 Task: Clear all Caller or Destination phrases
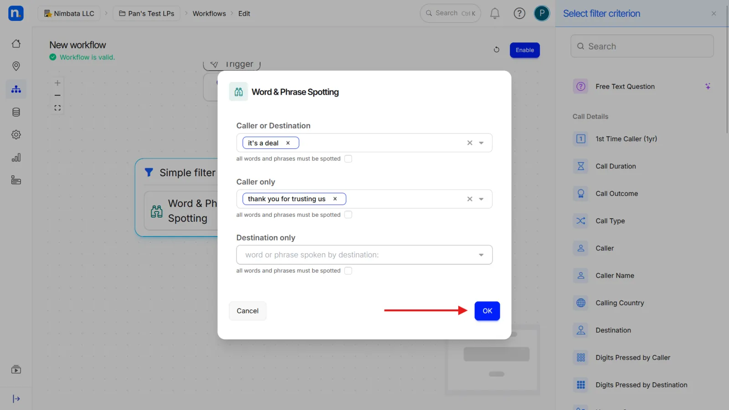(x=470, y=143)
